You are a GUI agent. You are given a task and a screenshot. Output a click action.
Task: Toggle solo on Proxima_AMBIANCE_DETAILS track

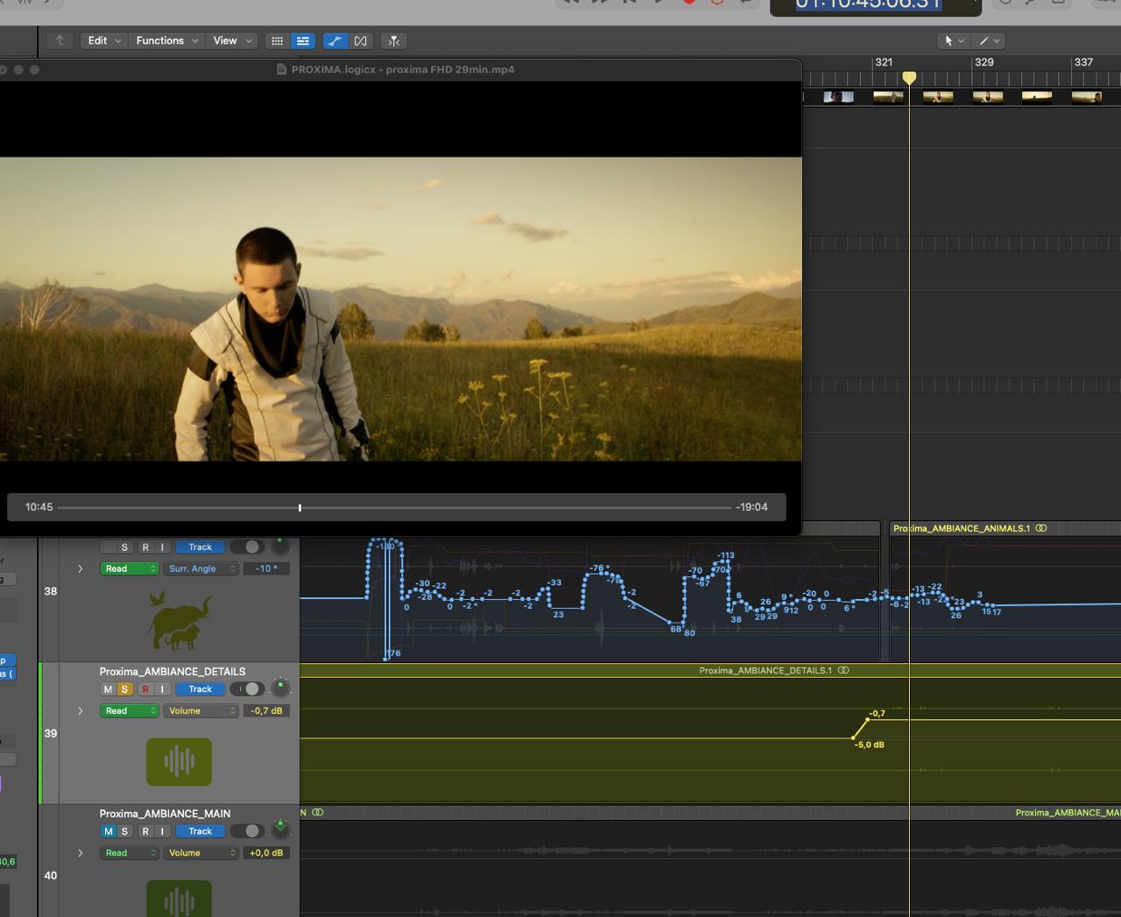pos(124,689)
